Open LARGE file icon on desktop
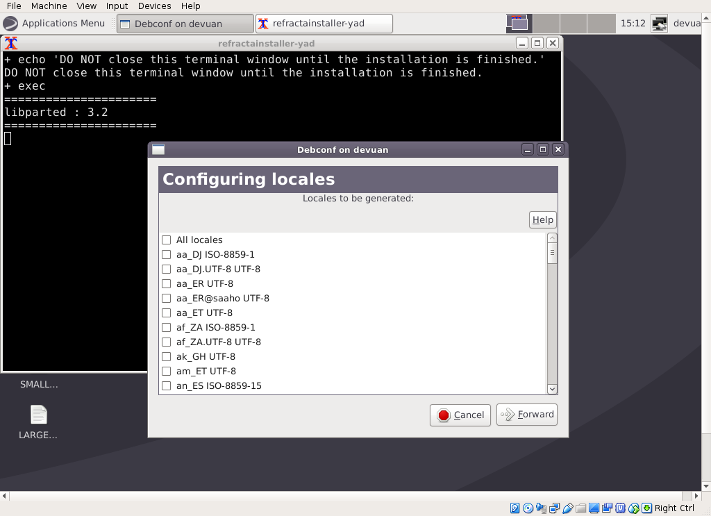This screenshot has width=711, height=516. (x=38, y=416)
